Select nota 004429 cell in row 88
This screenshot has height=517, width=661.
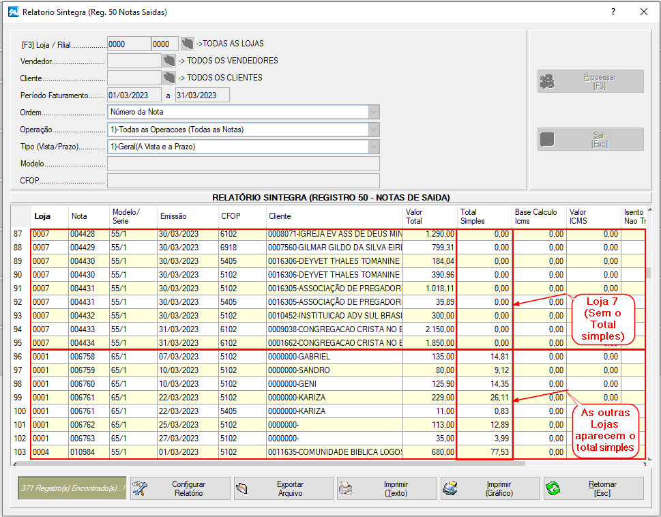pyautogui.click(x=89, y=248)
